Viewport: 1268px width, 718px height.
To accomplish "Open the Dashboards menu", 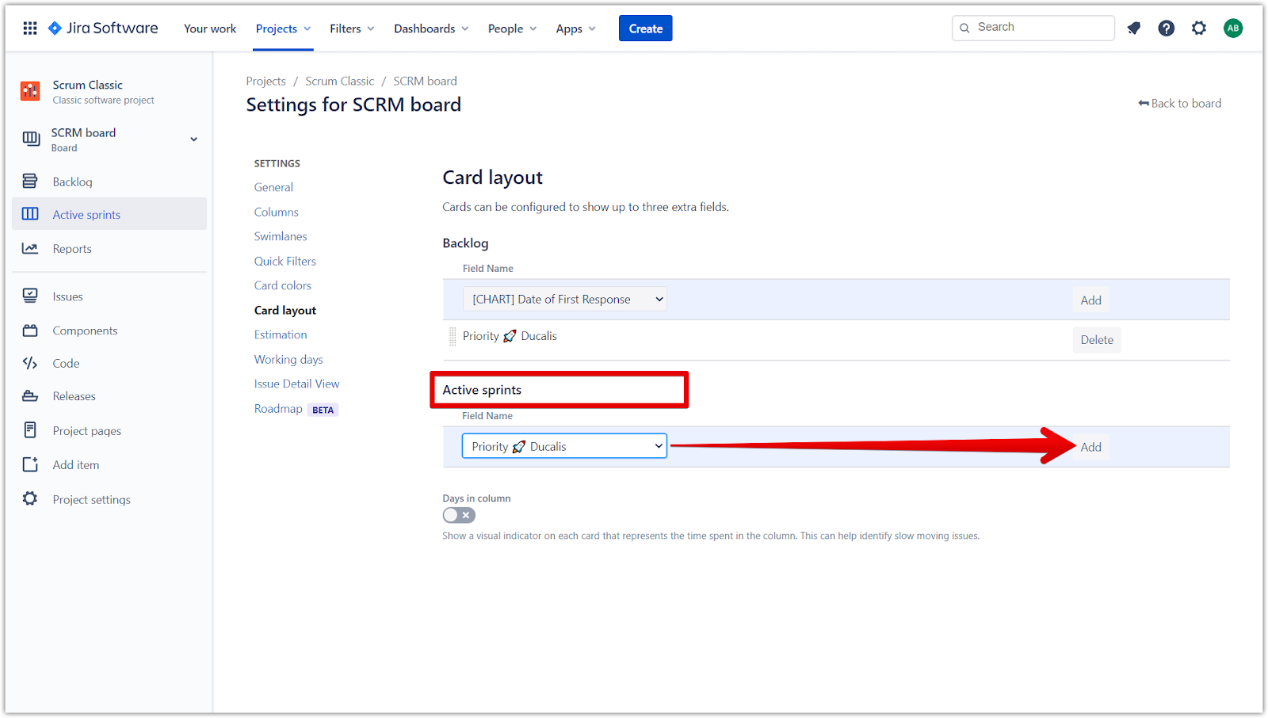I will tap(431, 29).
